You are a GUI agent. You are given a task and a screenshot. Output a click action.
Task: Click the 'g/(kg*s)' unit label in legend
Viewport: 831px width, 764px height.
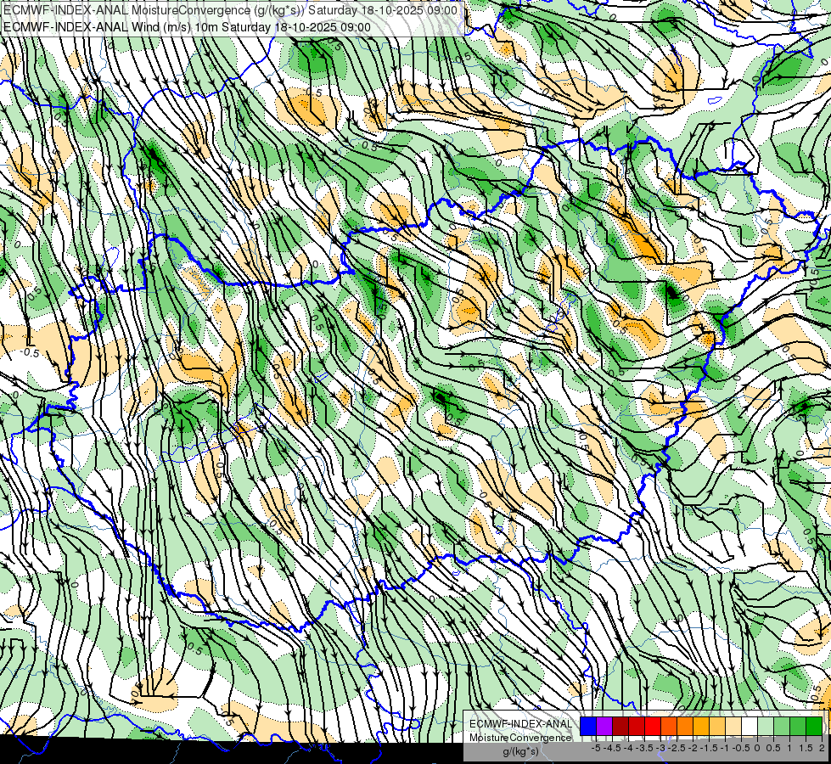(x=521, y=751)
